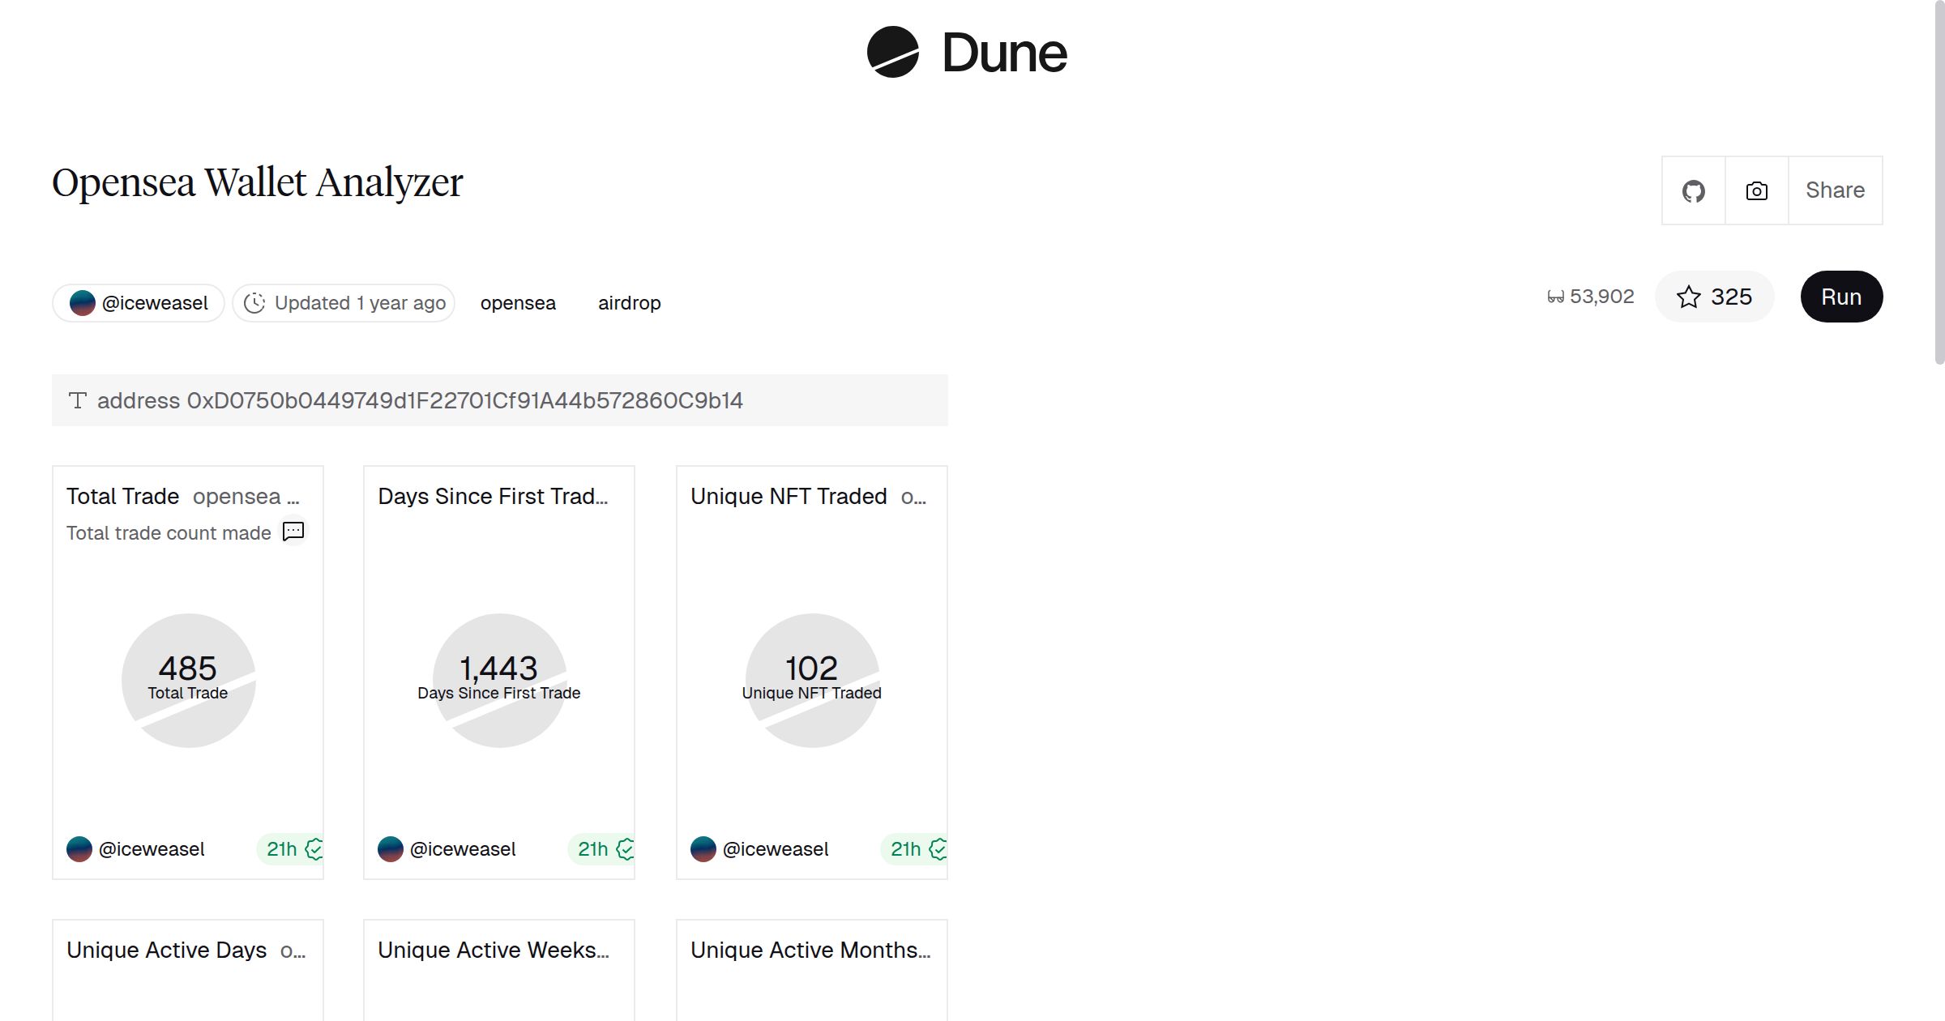
Task: Share the Opensea Wallet Analyzer dashboard
Action: 1835,190
